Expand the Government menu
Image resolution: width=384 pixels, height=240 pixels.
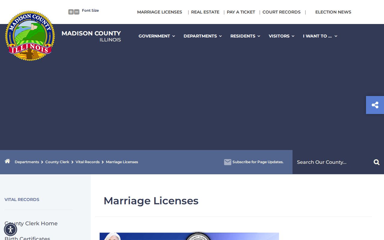(157, 36)
